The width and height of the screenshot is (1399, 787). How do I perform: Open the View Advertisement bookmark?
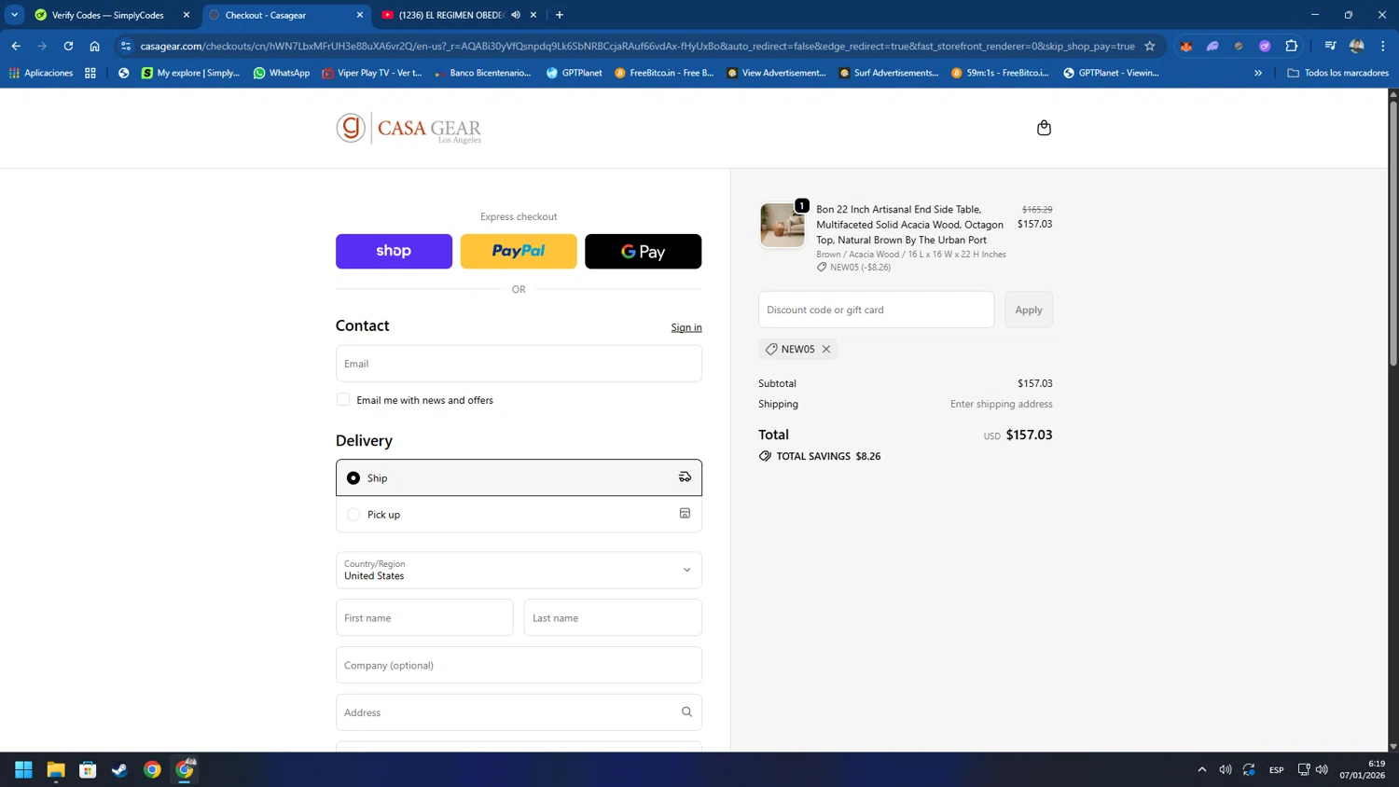(x=776, y=73)
